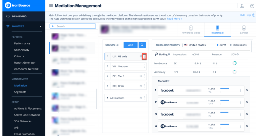This screenshot has width=256, height=136.
Task: Switch to the Interstitial tab
Action: pos(217,30)
